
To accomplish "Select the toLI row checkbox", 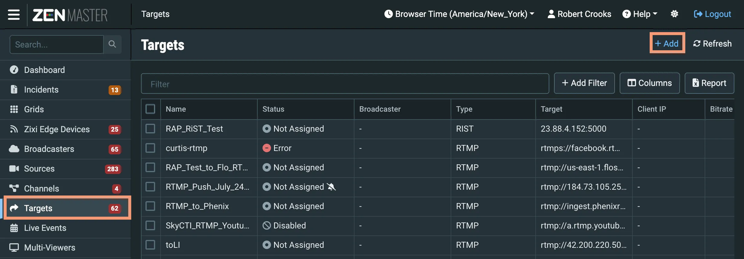I will pos(150,245).
